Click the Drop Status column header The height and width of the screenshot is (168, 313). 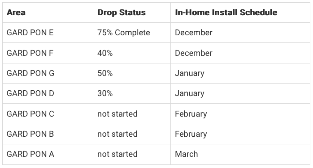pos(122,13)
